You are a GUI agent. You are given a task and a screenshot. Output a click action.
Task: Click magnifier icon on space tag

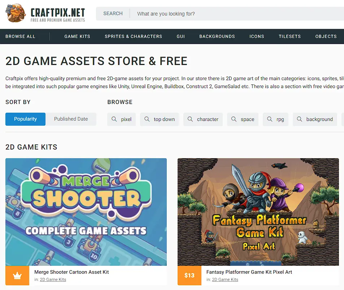pos(234,119)
